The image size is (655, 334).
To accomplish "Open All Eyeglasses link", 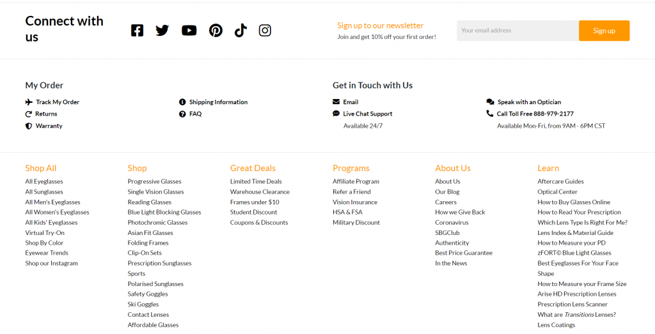I will [44, 181].
